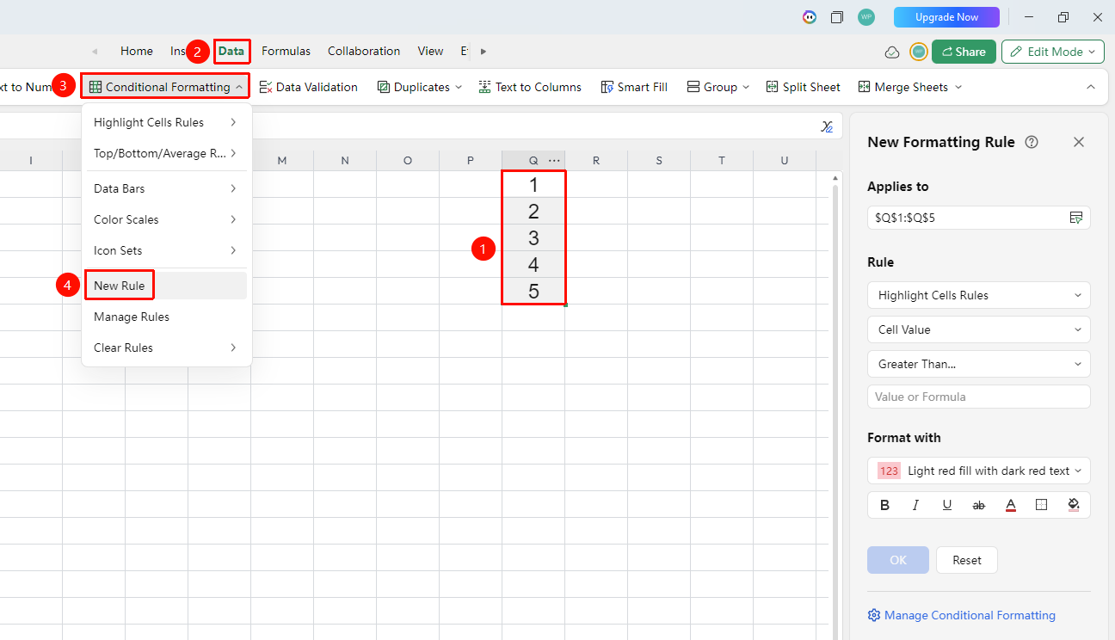
Task: Toggle bold in the format options
Action: coord(884,505)
